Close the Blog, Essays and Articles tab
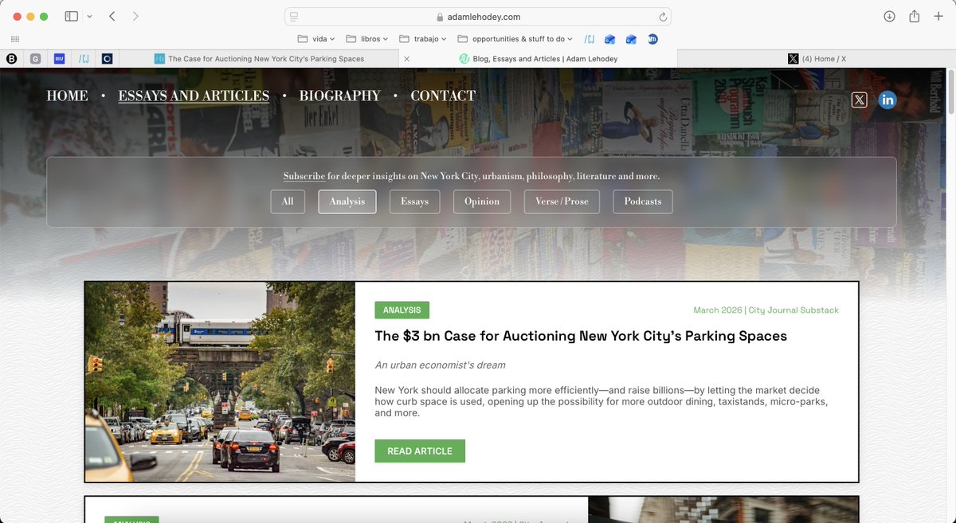The height and width of the screenshot is (523, 956). [407, 58]
